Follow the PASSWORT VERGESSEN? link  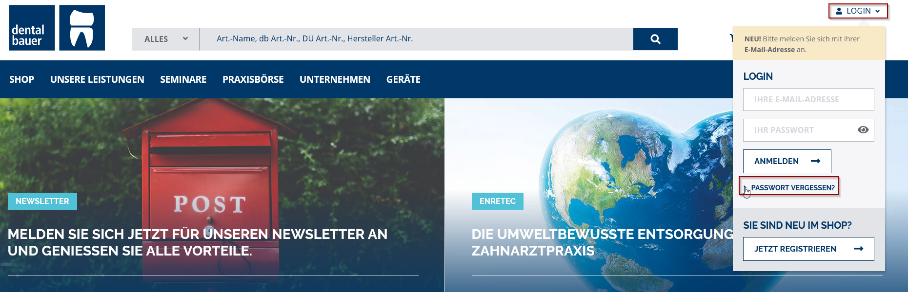[792, 188]
